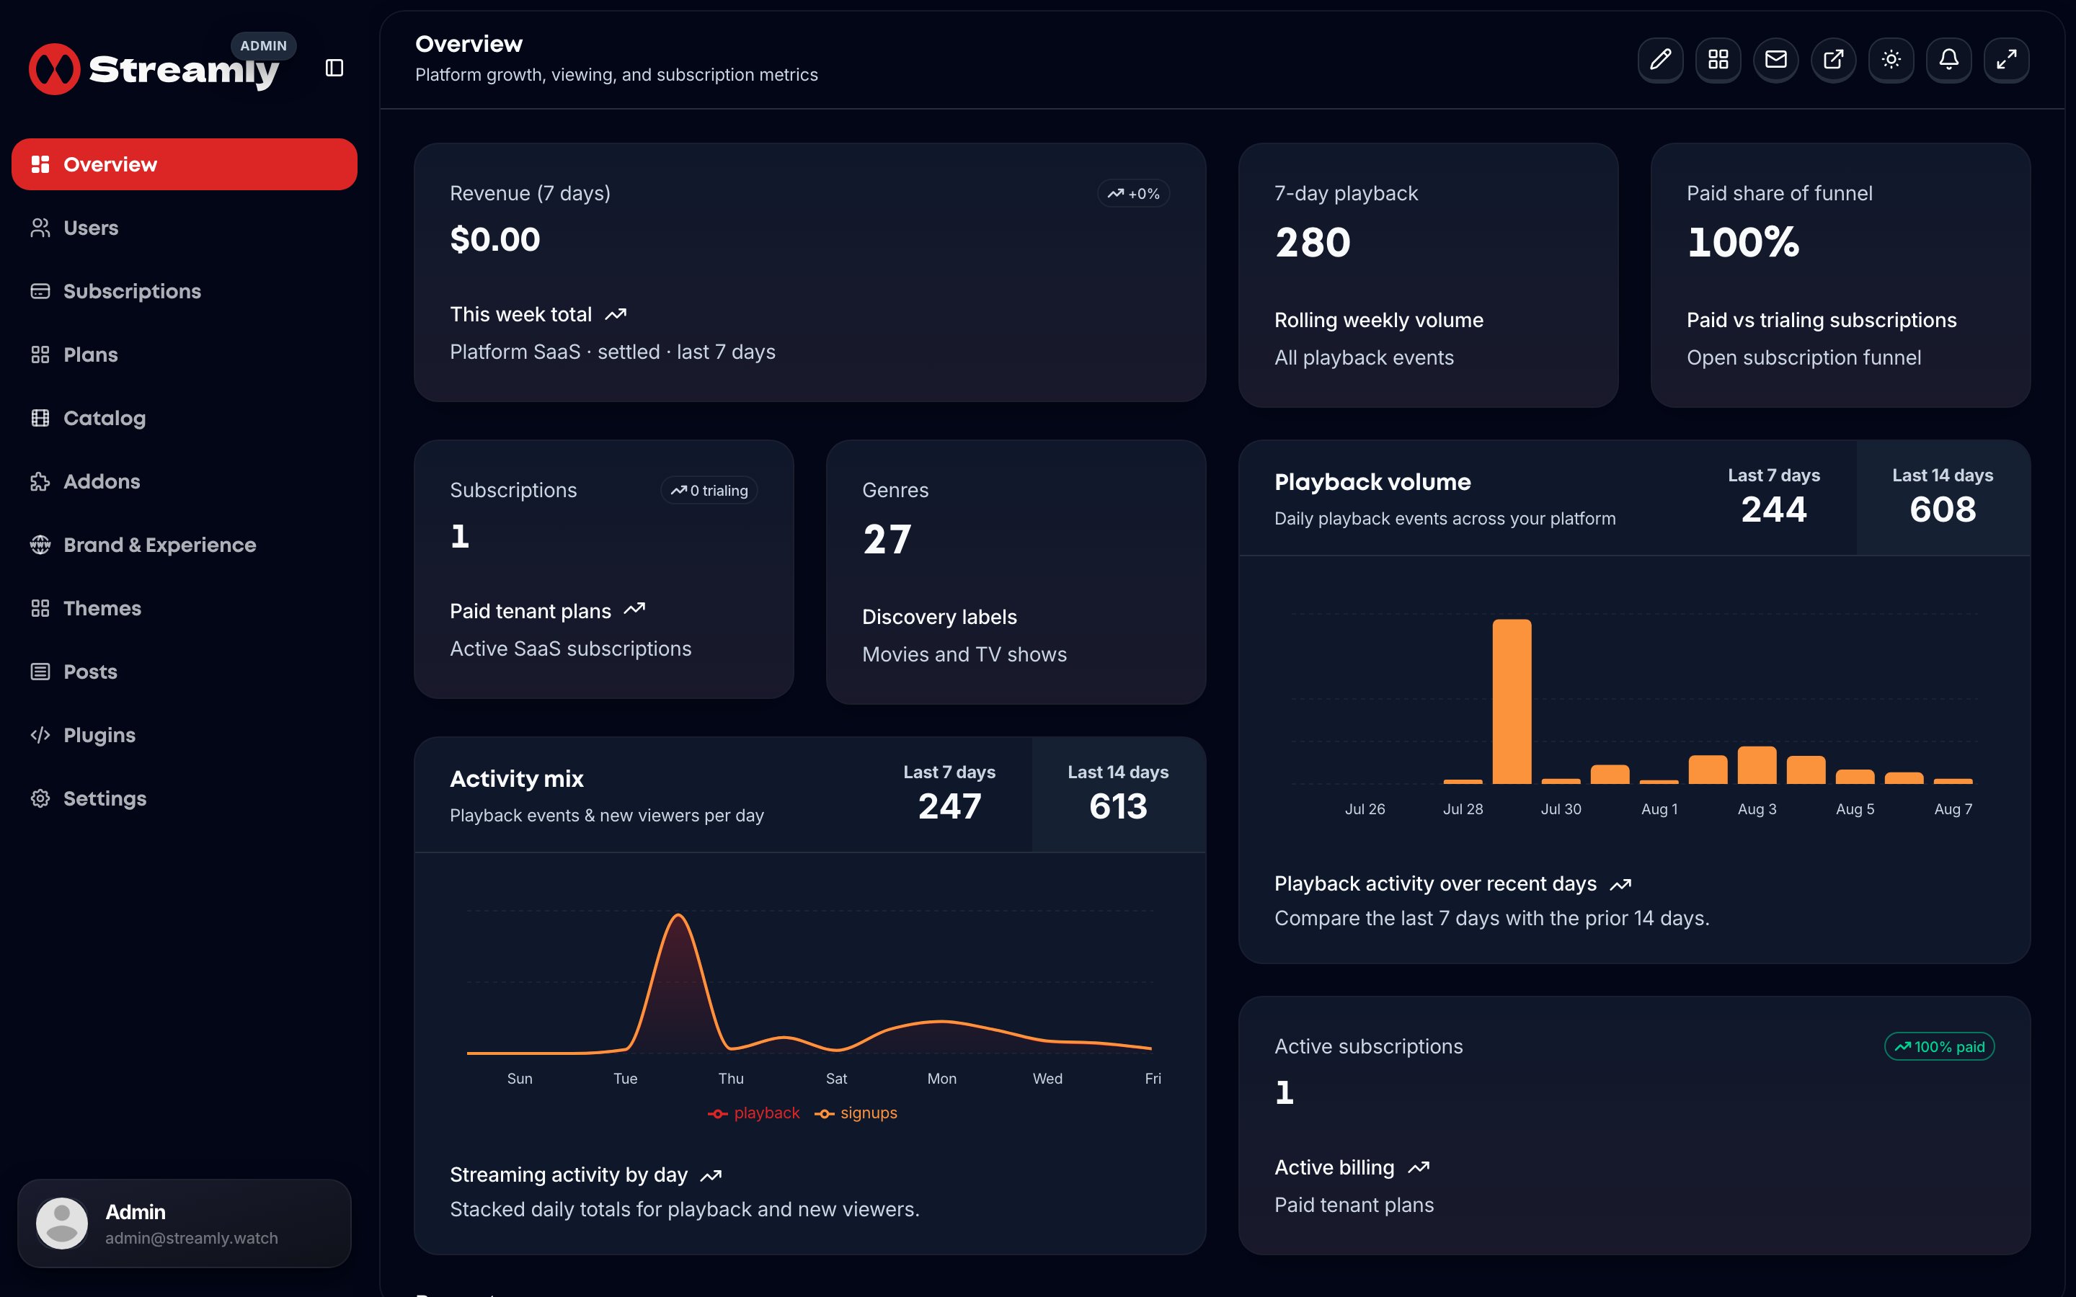Click the Posts newspaper icon
This screenshot has width=2076, height=1297.
click(x=40, y=672)
